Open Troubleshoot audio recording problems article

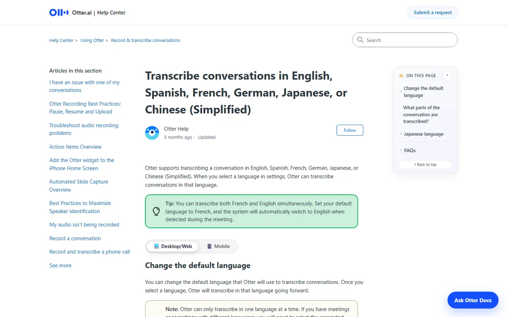[84, 129]
